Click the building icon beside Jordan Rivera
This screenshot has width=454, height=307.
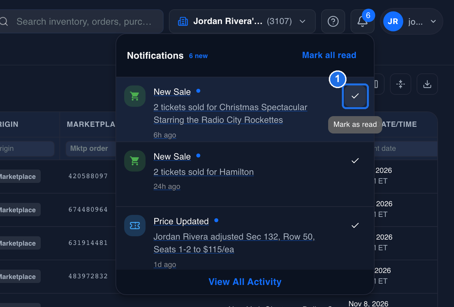pyautogui.click(x=183, y=21)
